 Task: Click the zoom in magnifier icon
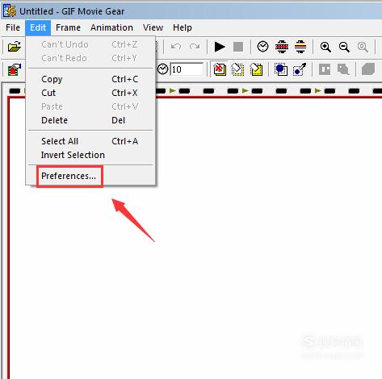pyautogui.click(x=325, y=47)
